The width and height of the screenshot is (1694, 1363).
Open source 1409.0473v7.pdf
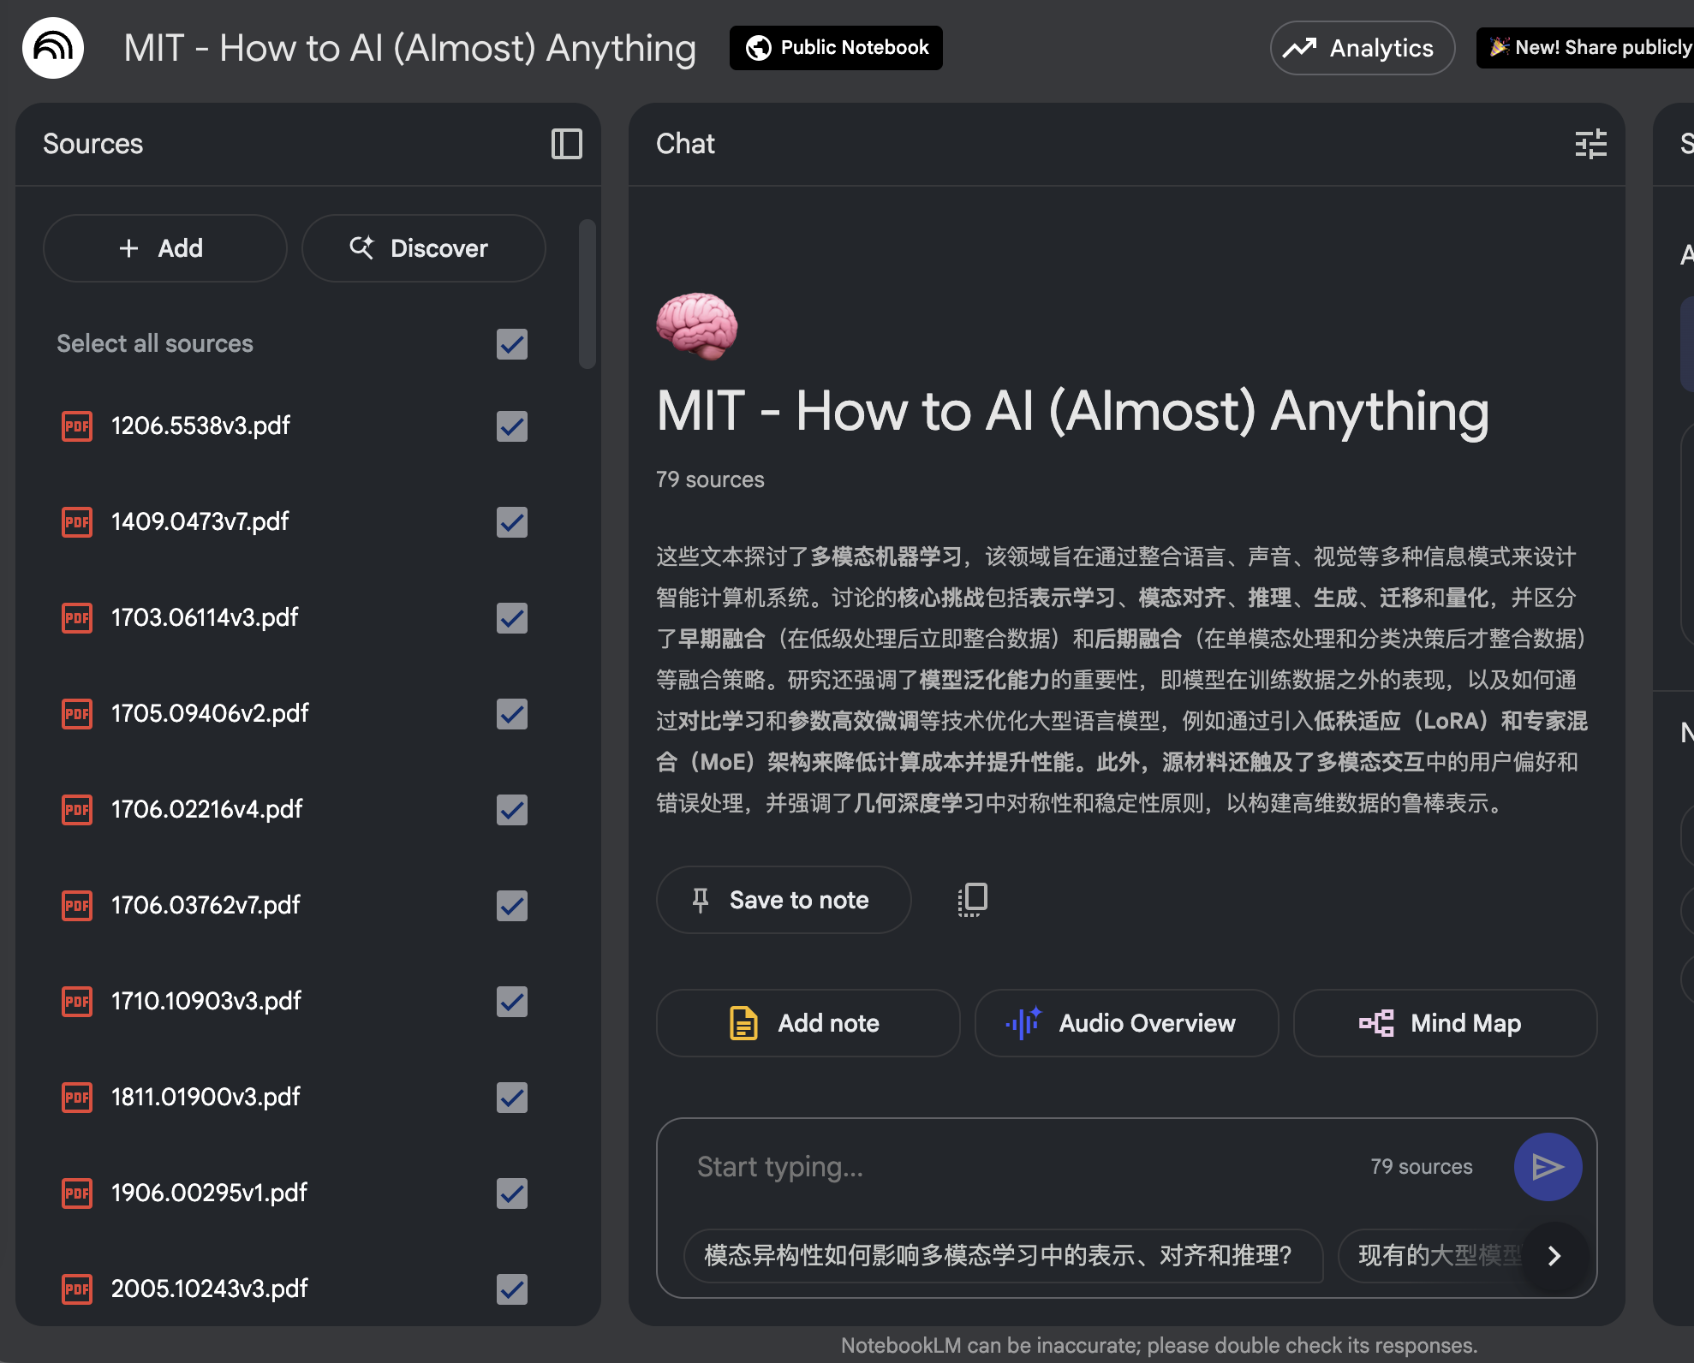click(x=200, y=521)
